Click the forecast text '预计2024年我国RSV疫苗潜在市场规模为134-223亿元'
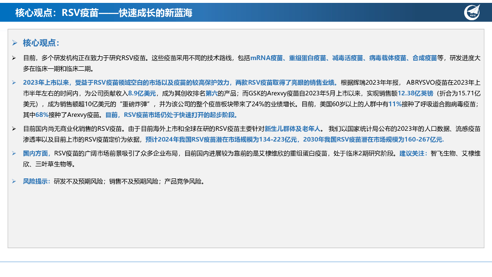Screen dimensions: 492x277 coord(221,139)
